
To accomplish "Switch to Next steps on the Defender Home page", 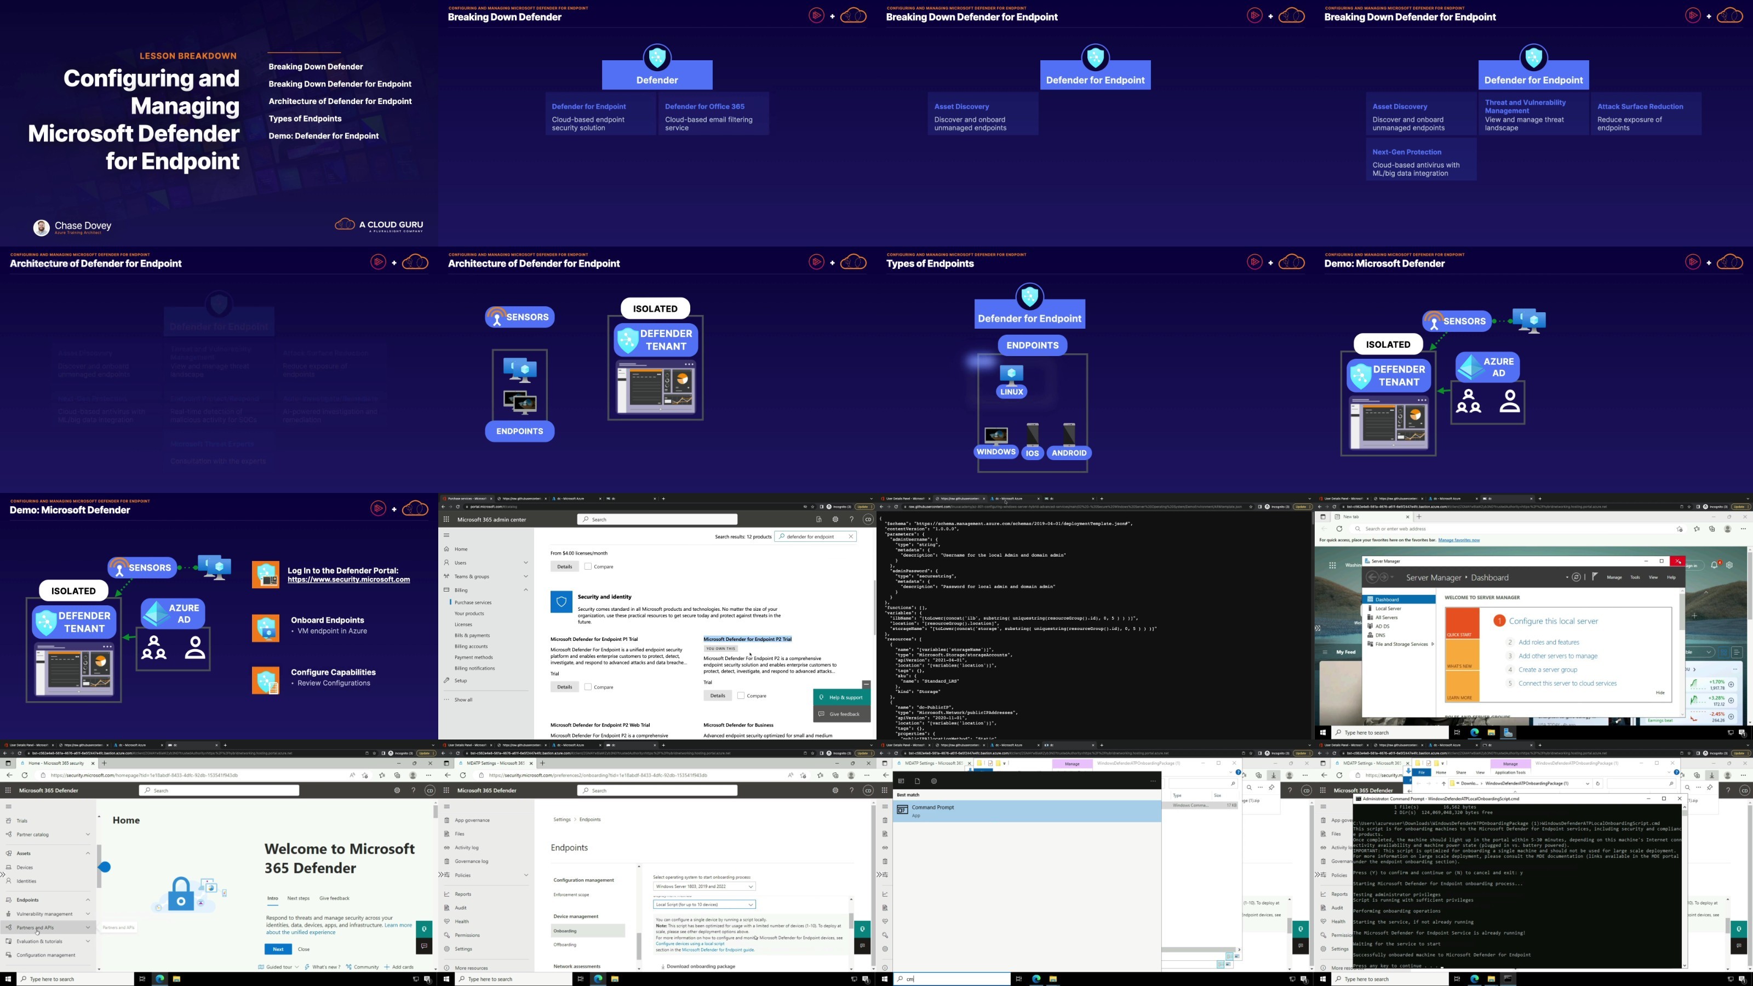I will click(298, 898).
